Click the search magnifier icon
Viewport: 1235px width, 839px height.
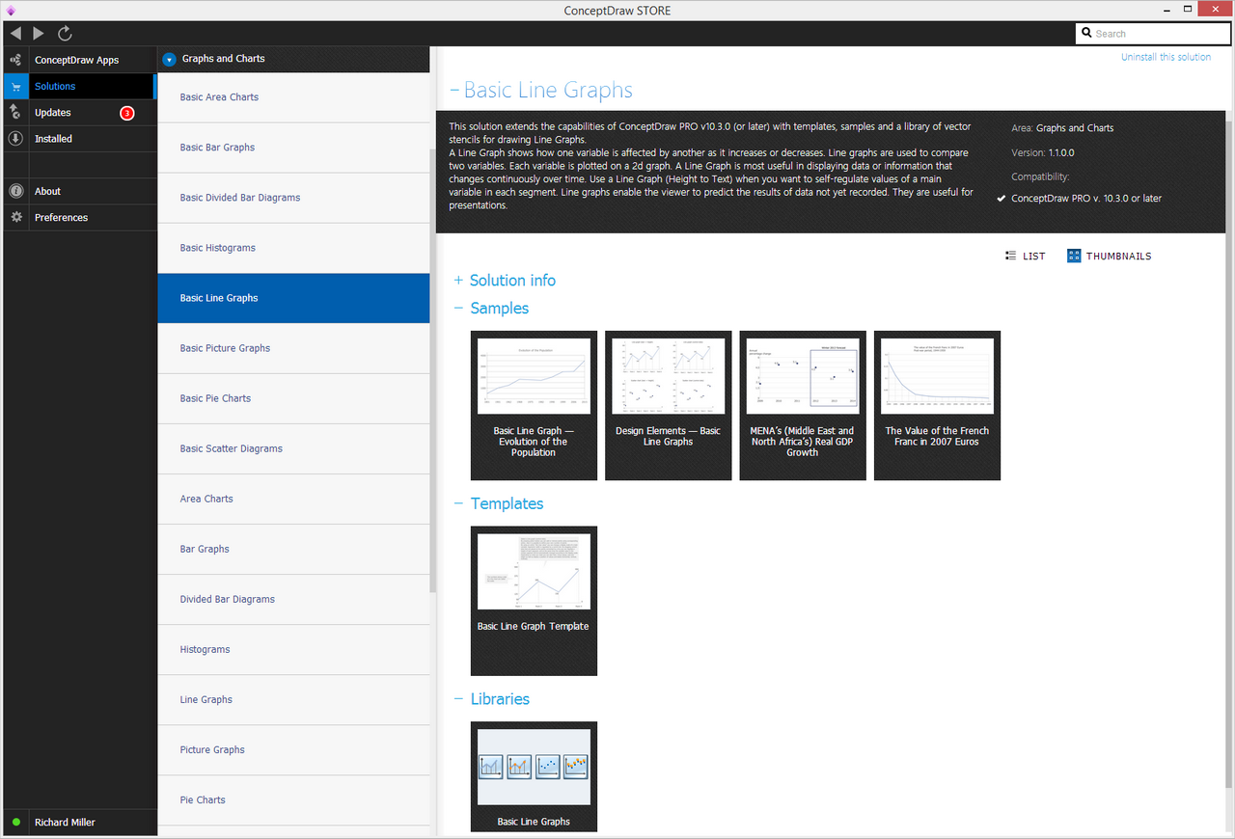(1087, 34)
